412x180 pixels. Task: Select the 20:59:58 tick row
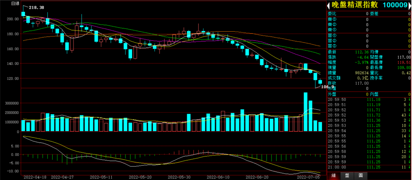(369, 152)
